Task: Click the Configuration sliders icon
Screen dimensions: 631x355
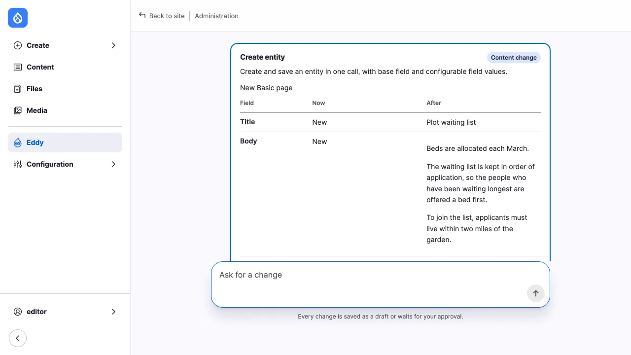Action: coord(18,164)
